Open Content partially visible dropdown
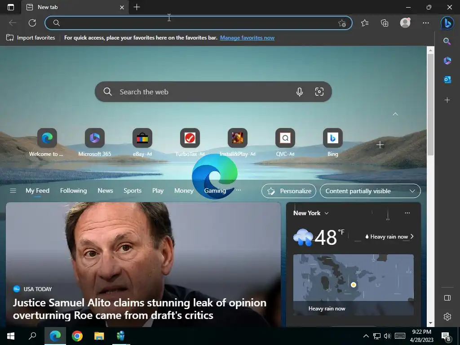460x345 pixels. pos(370,191)
